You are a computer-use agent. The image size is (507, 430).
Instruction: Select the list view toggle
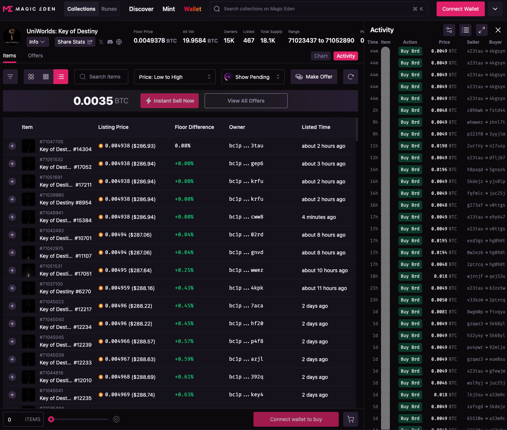point(61,77)
